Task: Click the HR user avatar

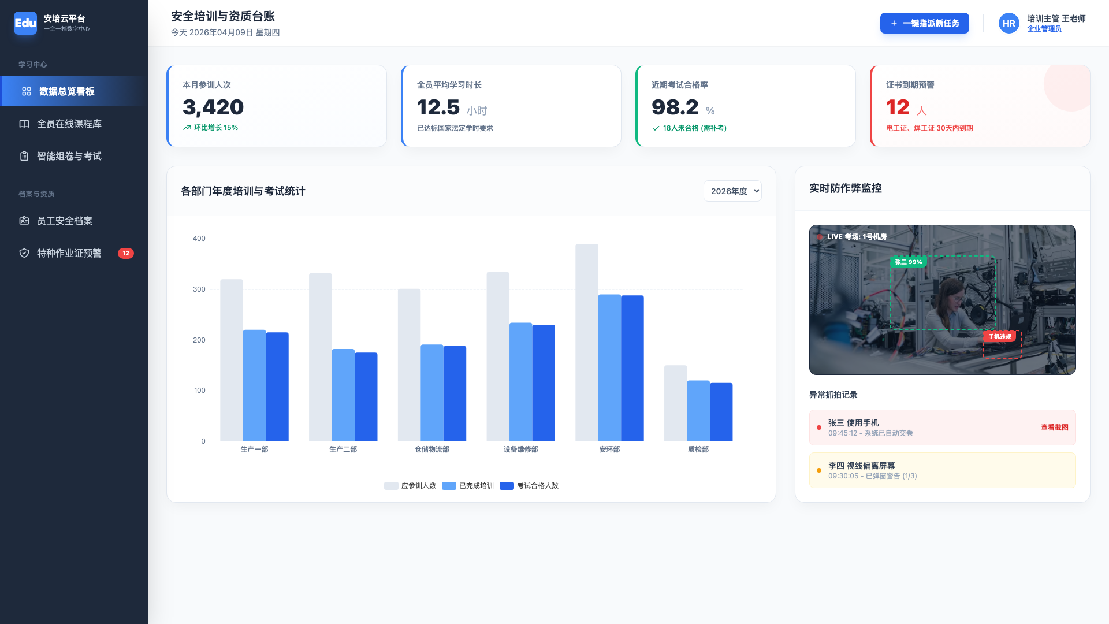Action: coord(1008,23)
